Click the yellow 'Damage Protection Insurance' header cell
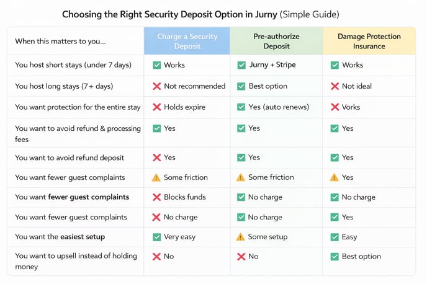Screen dimensions: 427x284 369,41
